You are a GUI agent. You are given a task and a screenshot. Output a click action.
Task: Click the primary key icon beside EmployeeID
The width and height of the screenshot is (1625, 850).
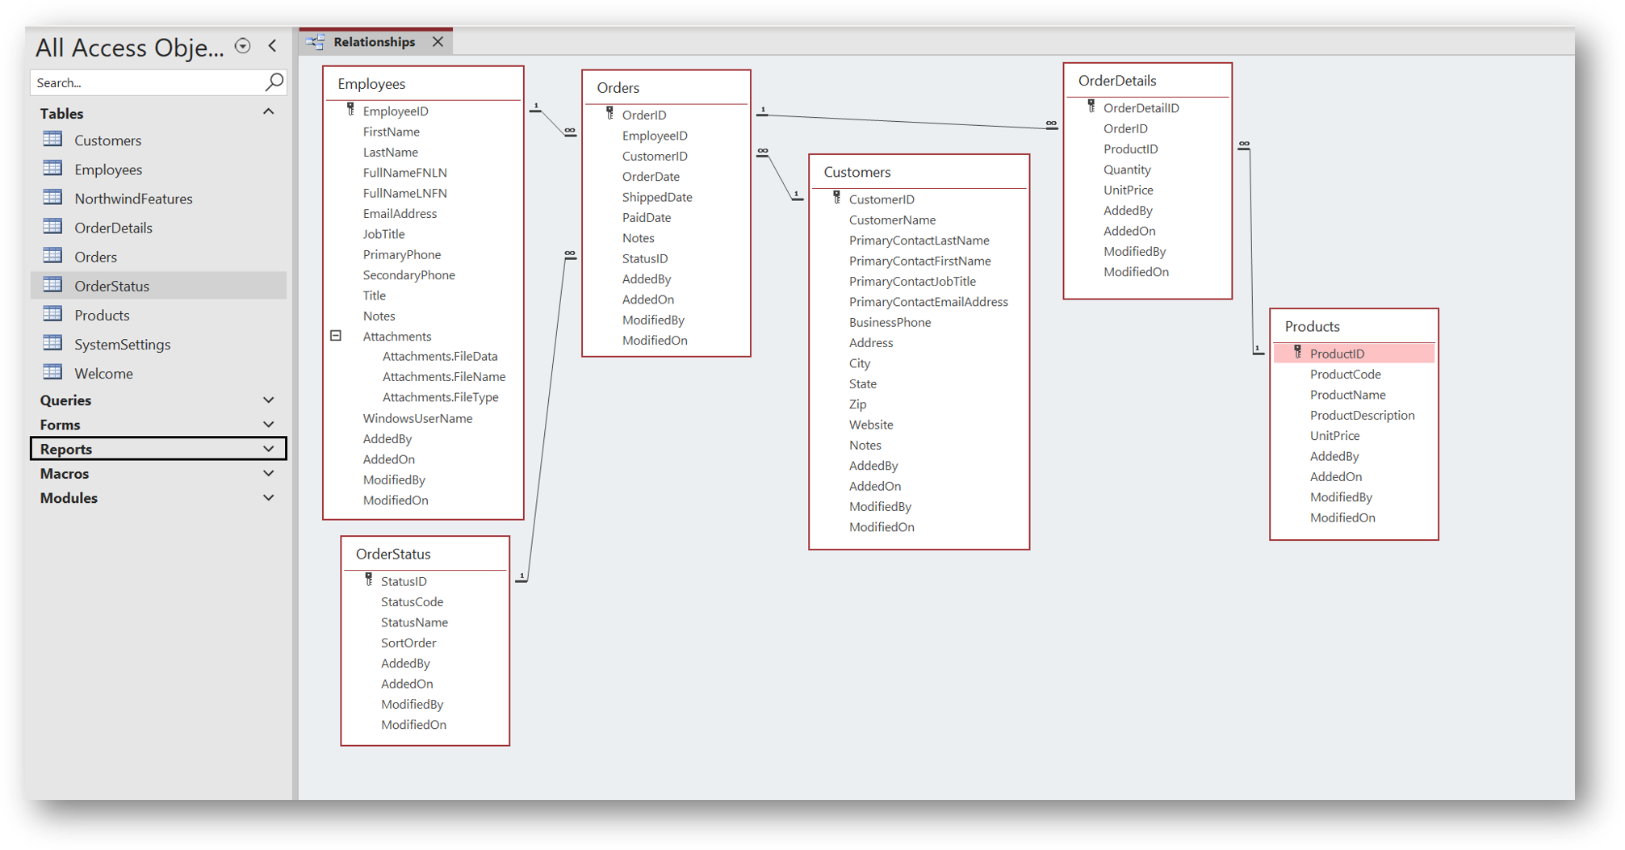pyautogui.click(x=350, y=110)
